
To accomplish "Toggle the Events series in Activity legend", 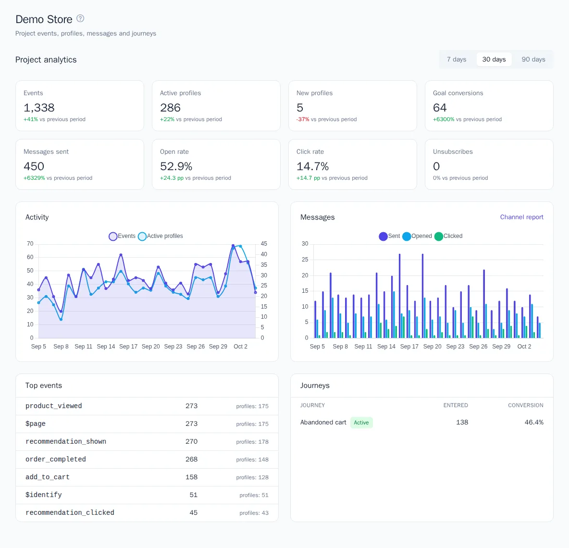I will (x=122, y=236).
